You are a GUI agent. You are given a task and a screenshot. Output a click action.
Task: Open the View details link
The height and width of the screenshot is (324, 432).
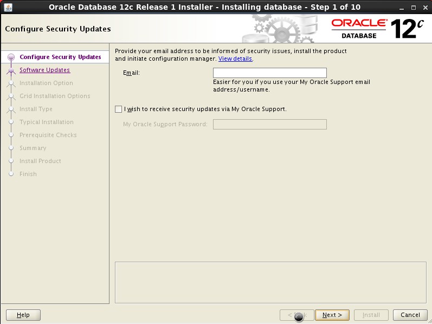click(235, 59)
